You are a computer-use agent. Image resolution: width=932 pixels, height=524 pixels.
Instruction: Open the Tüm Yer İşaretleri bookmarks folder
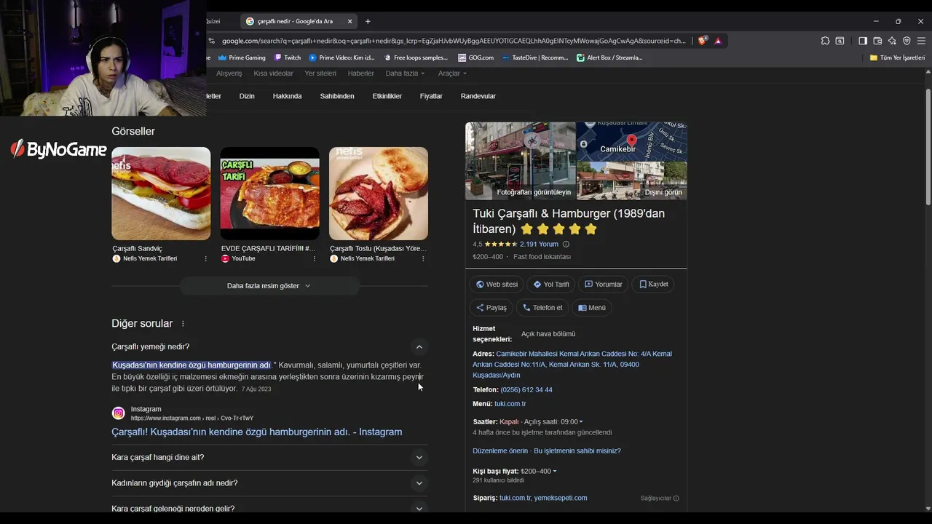(897, 57)
